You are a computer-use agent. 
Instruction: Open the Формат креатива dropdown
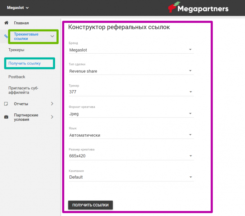(x=131, y=114)
